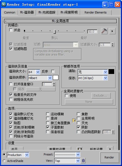Enable 微三角面置换 checkbox
The width and height of the screenshot is (122, 166).
(48, 123)
